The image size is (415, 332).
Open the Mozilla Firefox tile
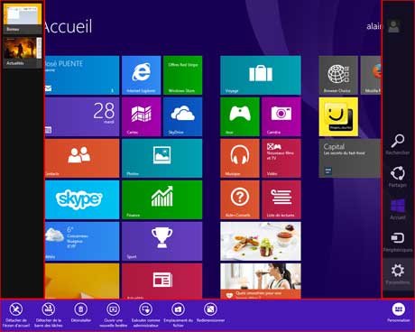pyautogui.click(x=371, y=75)
